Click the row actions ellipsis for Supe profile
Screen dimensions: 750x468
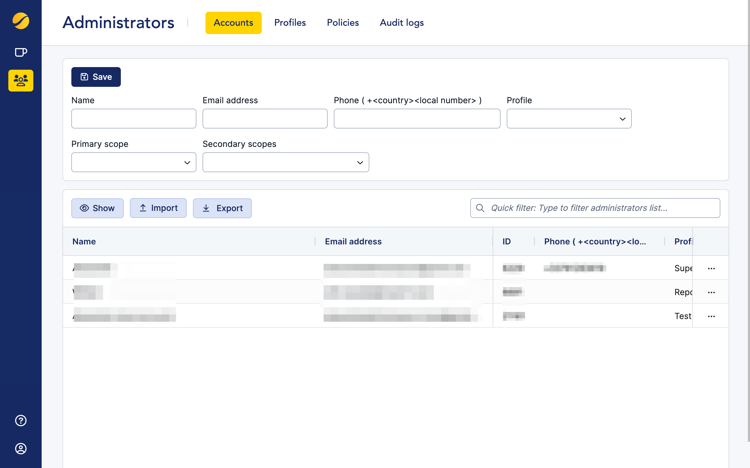click(x=711, y=268)
